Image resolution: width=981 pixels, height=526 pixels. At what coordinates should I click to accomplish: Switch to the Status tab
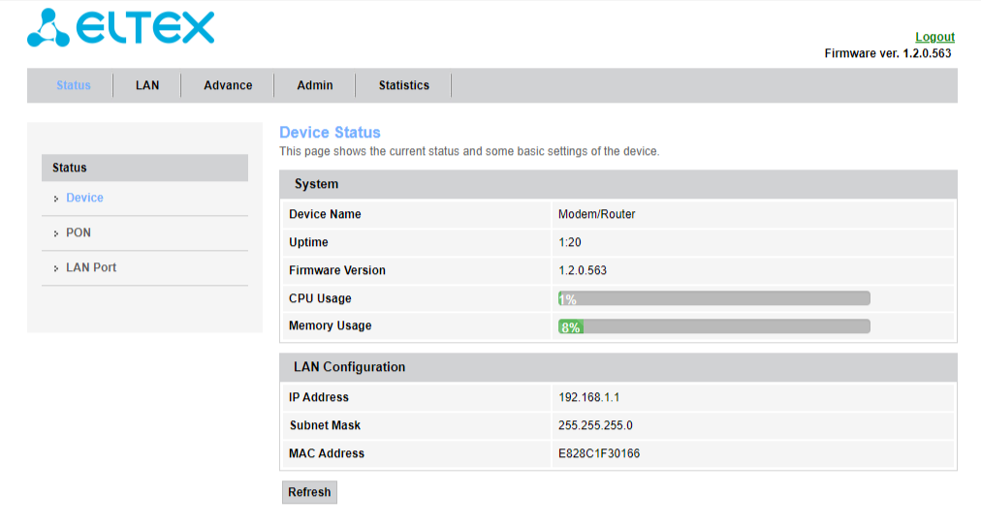(x=74, y=85)
